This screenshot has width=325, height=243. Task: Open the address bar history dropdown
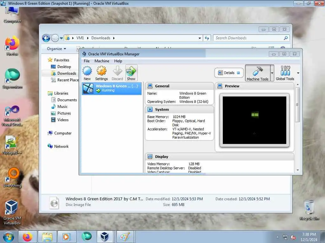200,38
